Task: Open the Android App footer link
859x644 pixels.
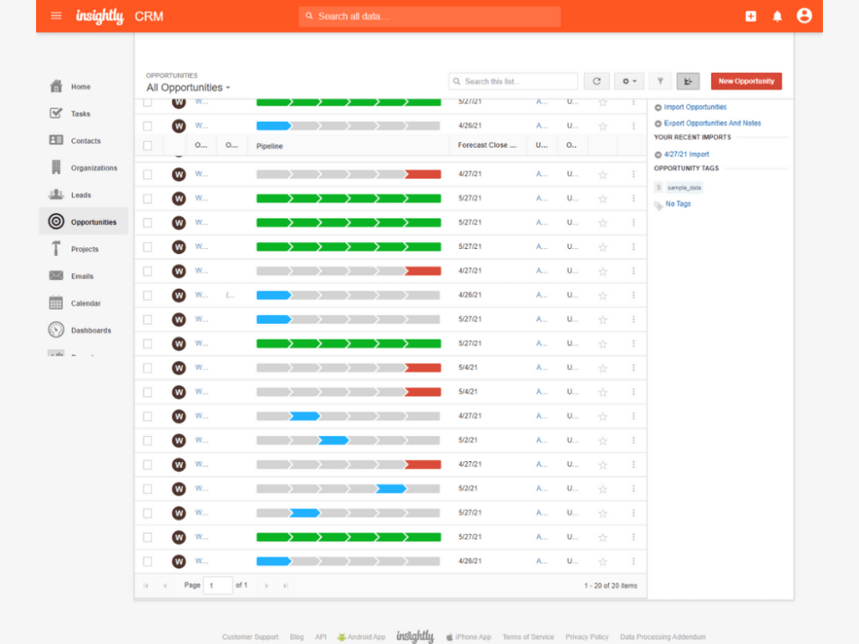Action: pos(362,637)
